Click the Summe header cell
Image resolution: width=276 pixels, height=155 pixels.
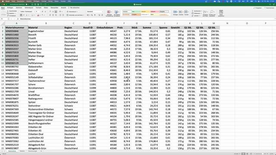[151, 28]
